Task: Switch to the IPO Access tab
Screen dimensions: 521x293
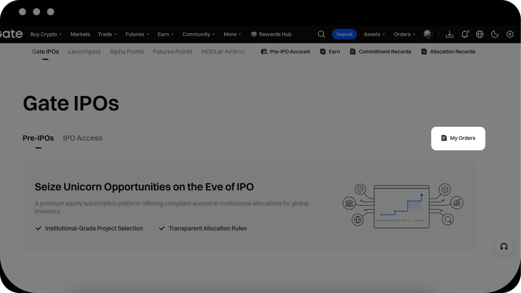Action: pyautogui.click(x=83, y=138)
